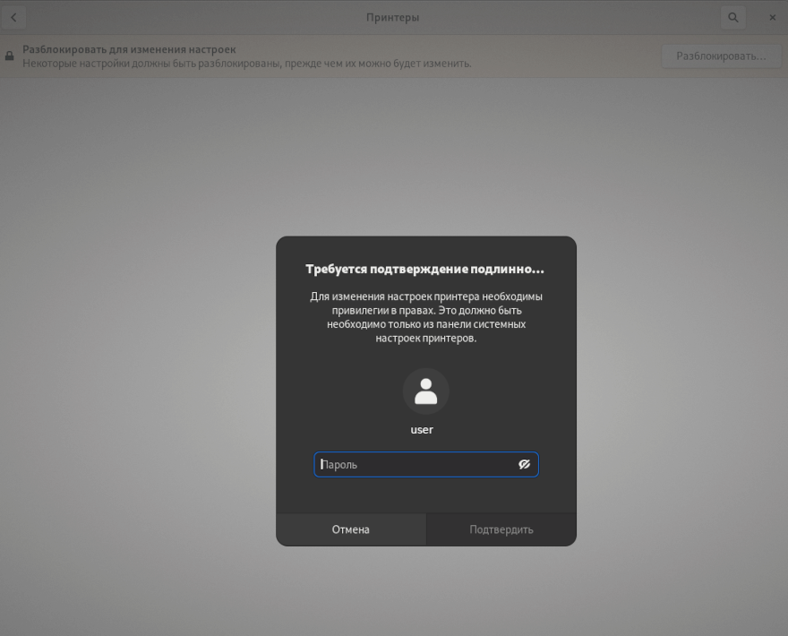Select the "user" account name label

point(422,430)
